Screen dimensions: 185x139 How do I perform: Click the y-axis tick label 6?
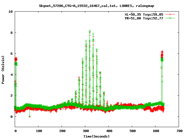pyautogui.click(x=12, y=54)
